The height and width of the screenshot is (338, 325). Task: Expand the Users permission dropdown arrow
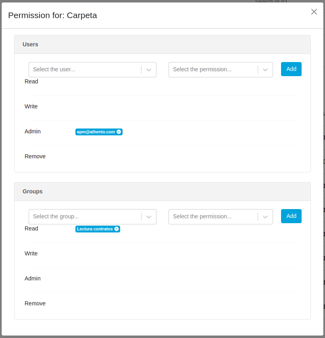pyautogui.click(x=265, y=70)
